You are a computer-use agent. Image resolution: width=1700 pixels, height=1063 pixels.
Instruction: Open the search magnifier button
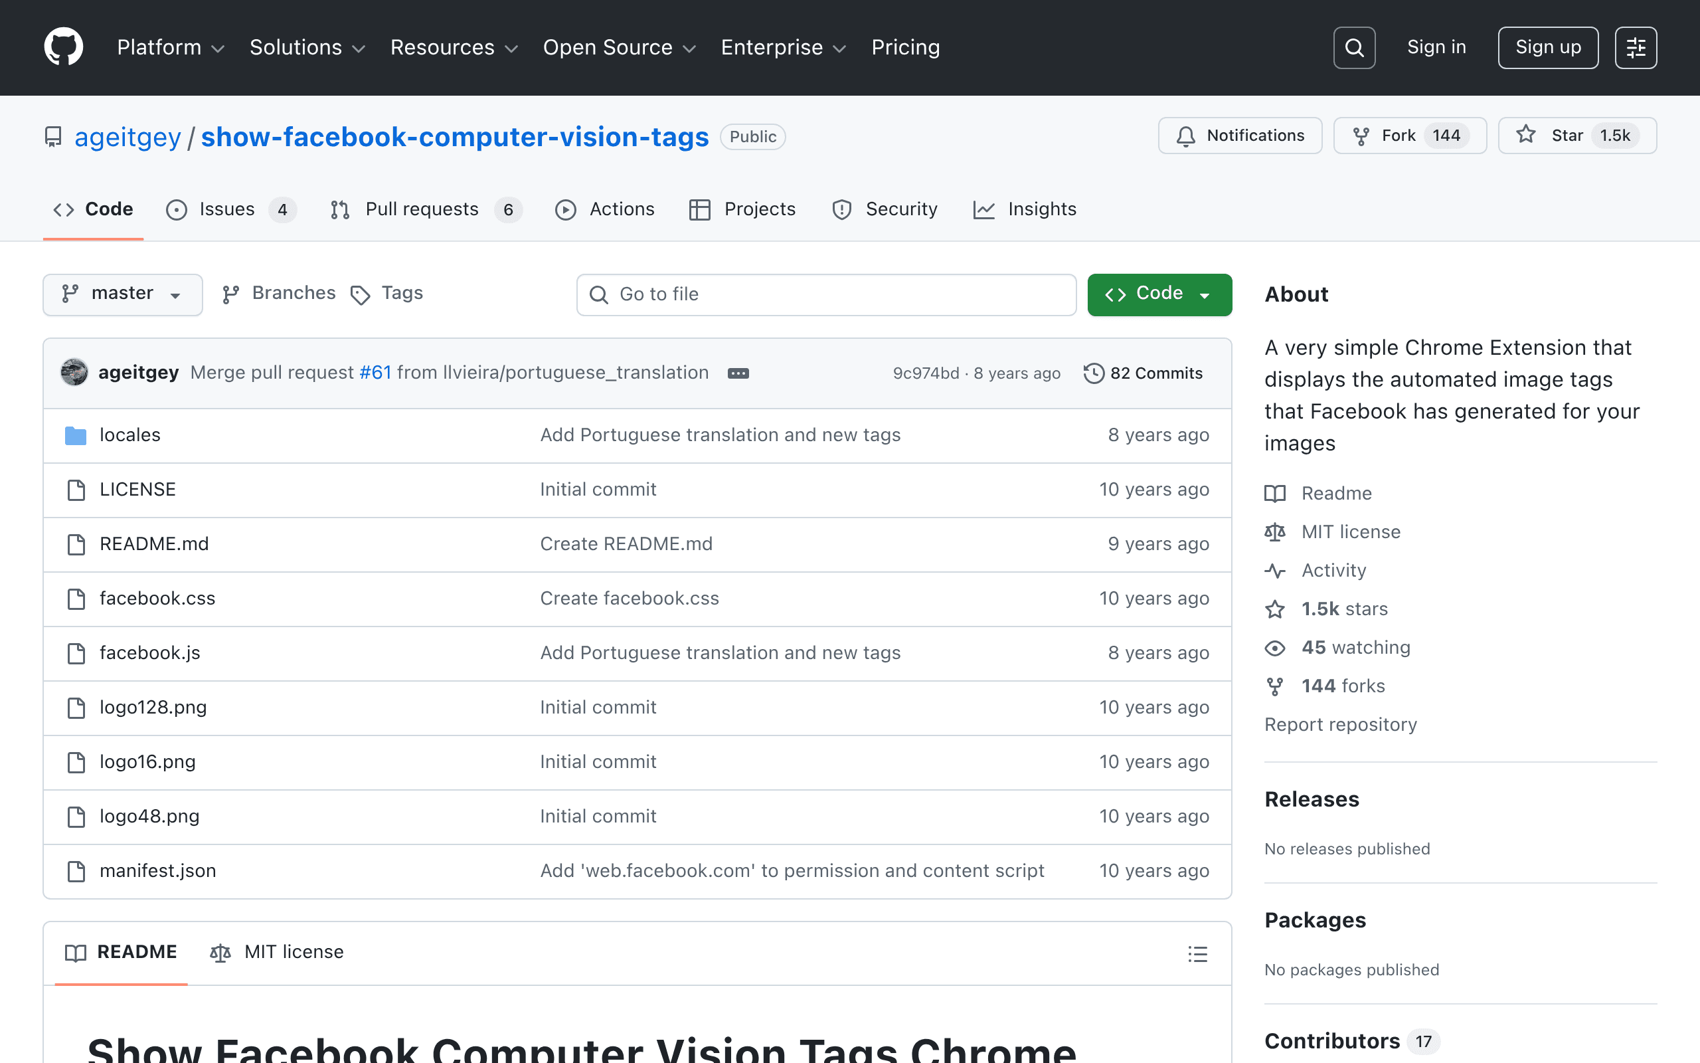1353,48
